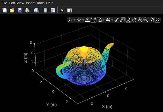The width and height of the screenshot is (163, 112).
Task: Open the Insert menu
Action: tap(30, 3)
